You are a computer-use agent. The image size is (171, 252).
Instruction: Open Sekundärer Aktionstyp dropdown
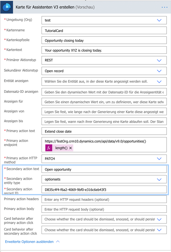[159, 71]
